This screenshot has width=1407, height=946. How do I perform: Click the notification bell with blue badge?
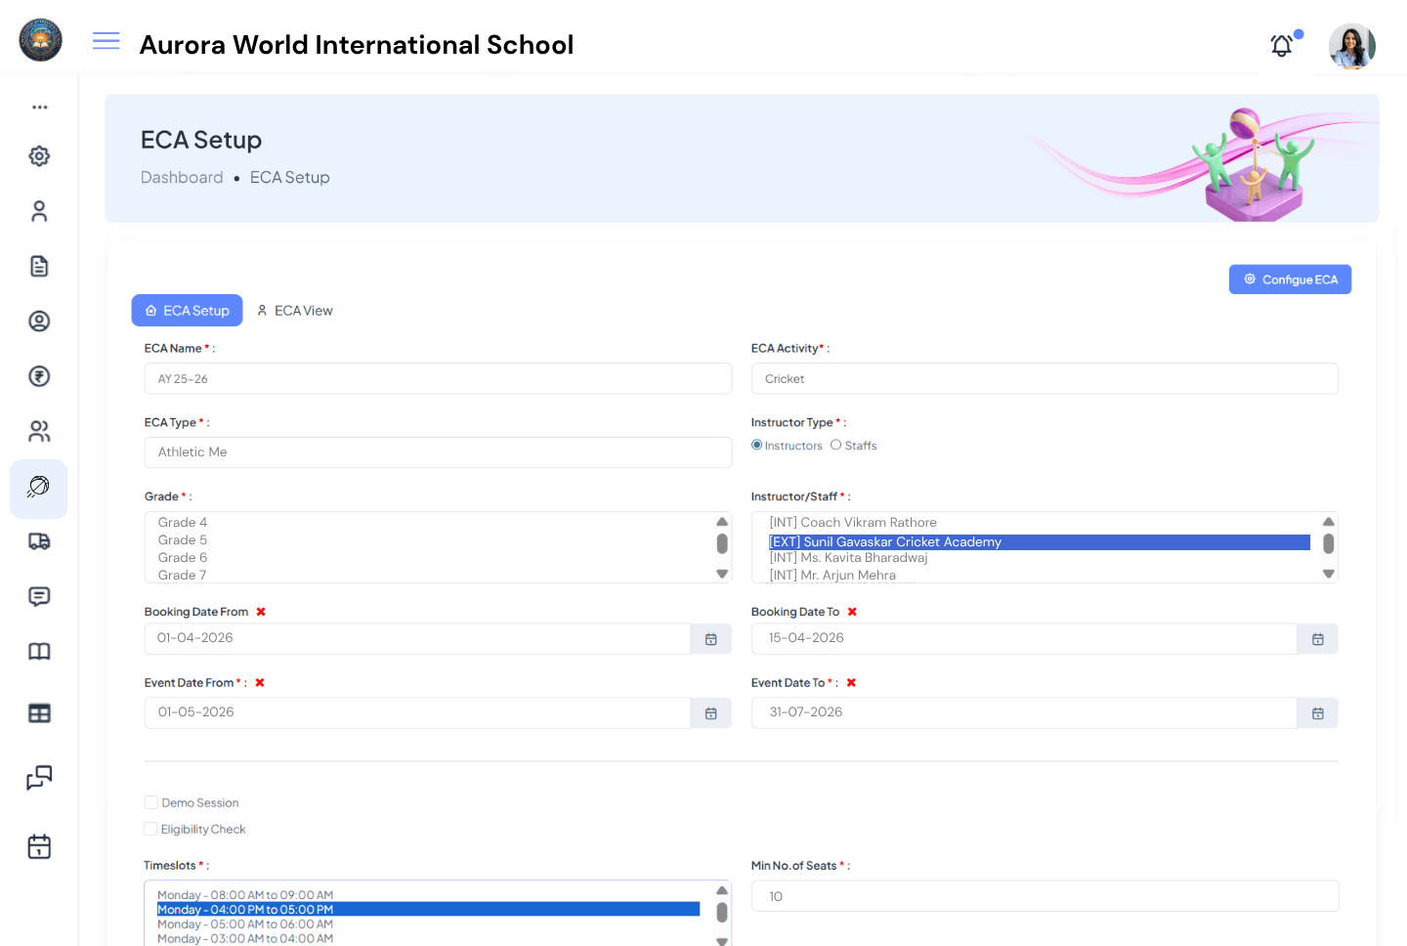pyautogui.click(x=1281, y=45)
